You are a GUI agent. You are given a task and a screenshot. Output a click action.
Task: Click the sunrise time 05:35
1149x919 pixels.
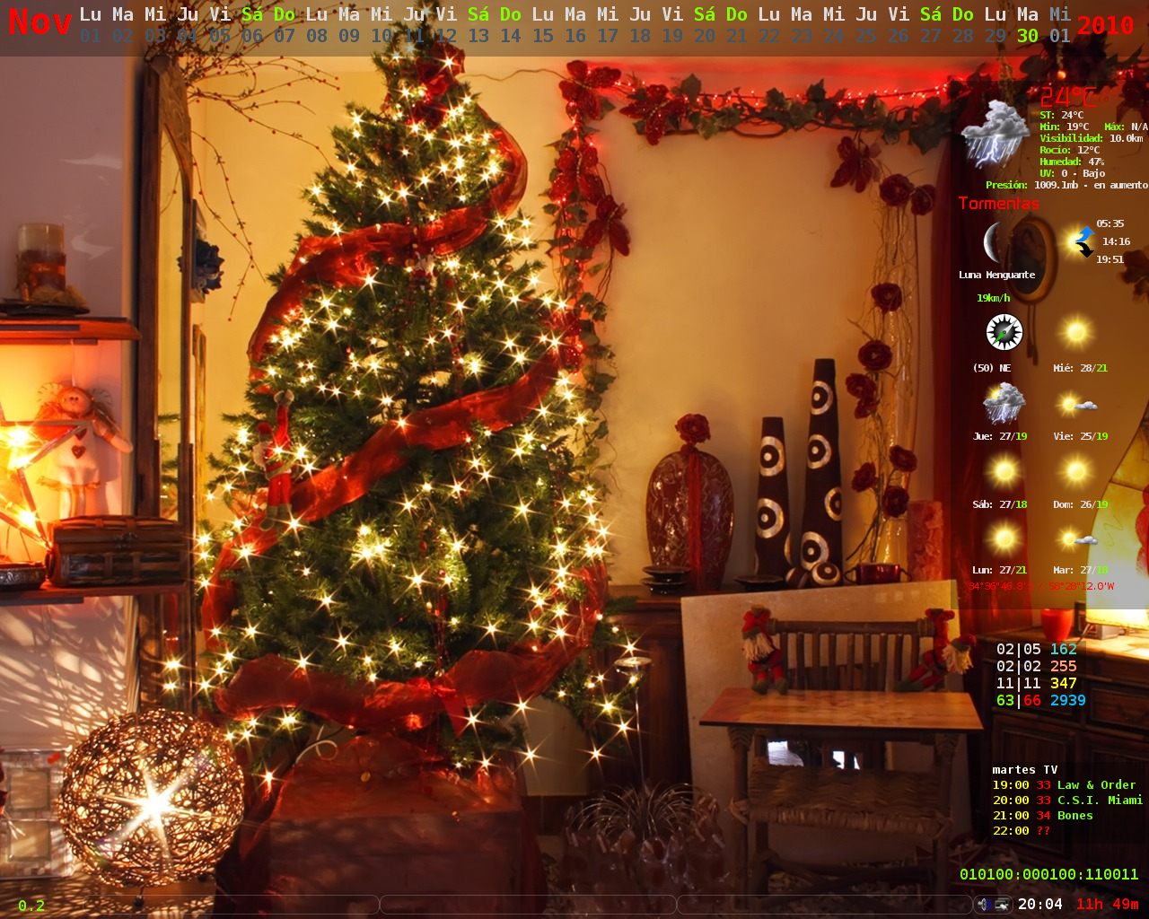click(x=1110, y=223)
